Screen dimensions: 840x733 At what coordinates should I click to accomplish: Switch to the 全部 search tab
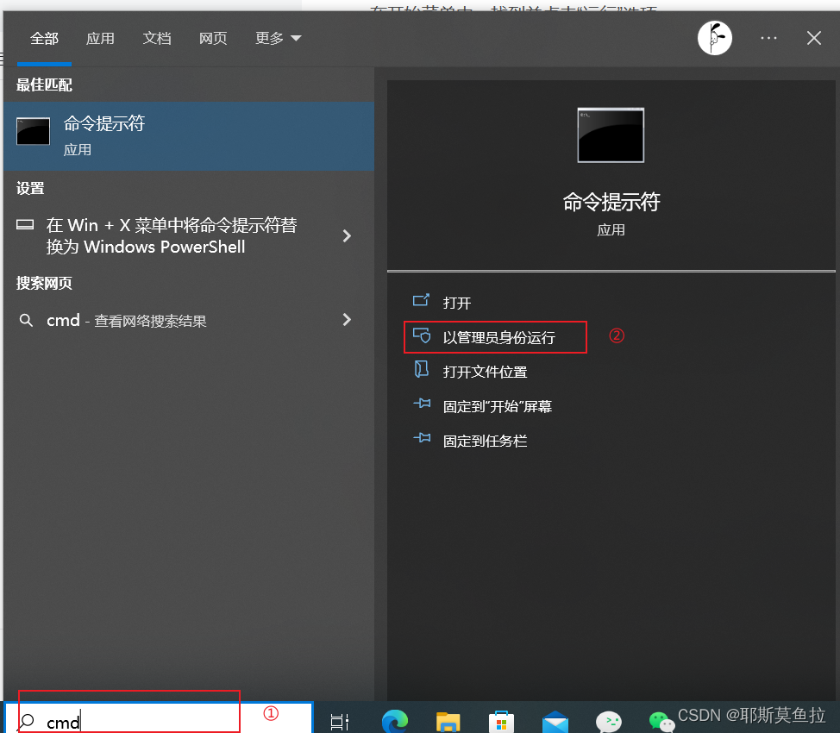pos(44,39)
